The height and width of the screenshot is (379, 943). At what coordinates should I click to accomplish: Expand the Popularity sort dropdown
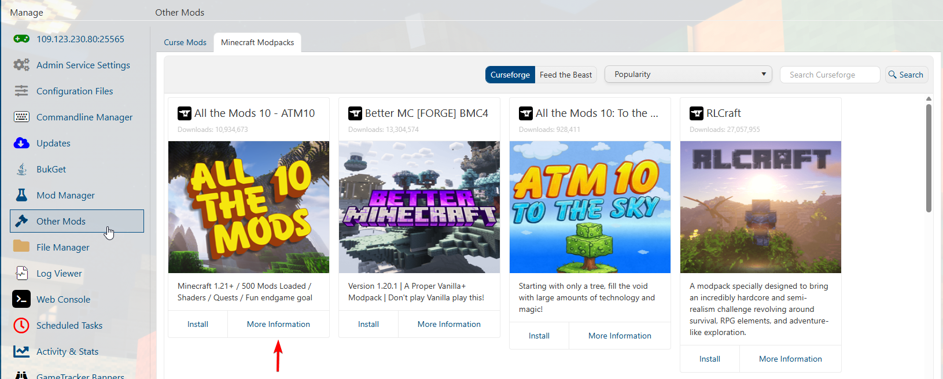click(688, 74)
